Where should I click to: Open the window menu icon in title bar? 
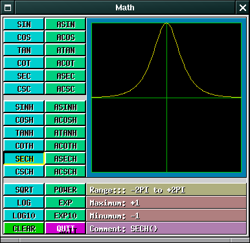pos(8,8)
